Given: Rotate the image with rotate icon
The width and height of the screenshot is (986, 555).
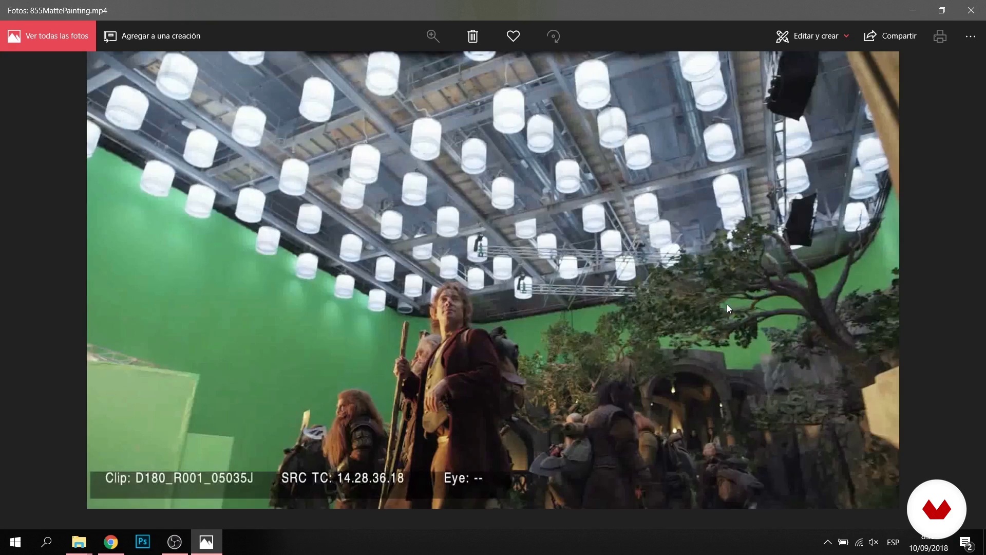Looking at the screenshot, I should (x=553, y=36).
